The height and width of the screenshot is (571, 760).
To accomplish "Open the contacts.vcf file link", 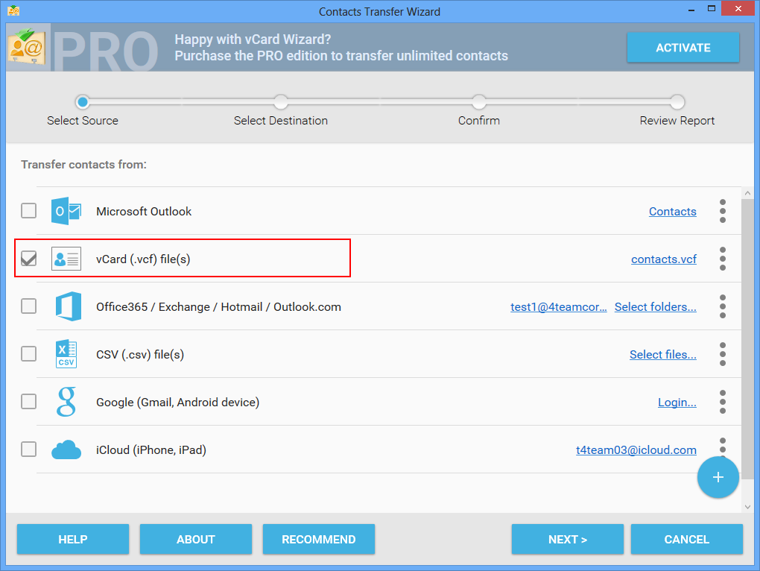I will coord(664,259).
